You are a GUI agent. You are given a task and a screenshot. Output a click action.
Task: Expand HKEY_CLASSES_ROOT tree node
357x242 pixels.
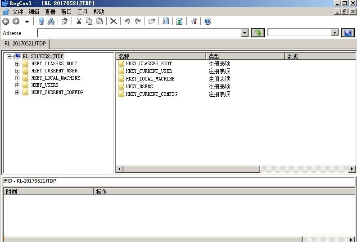click(x=18, y=63)
